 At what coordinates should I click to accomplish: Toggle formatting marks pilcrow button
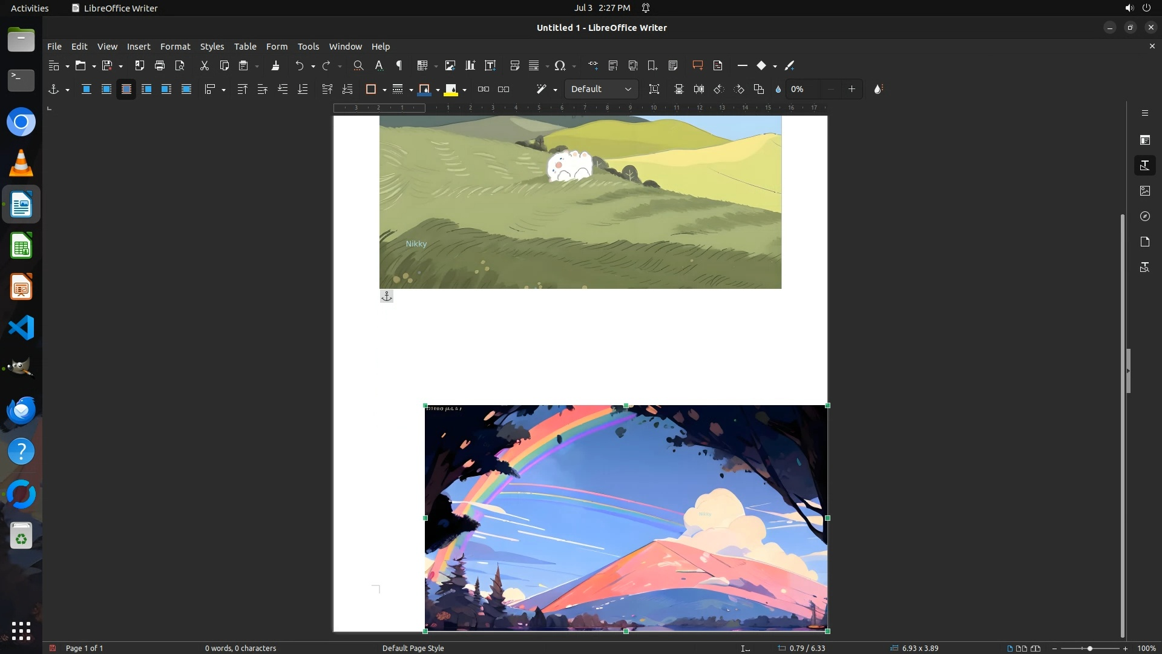point(399,65)
